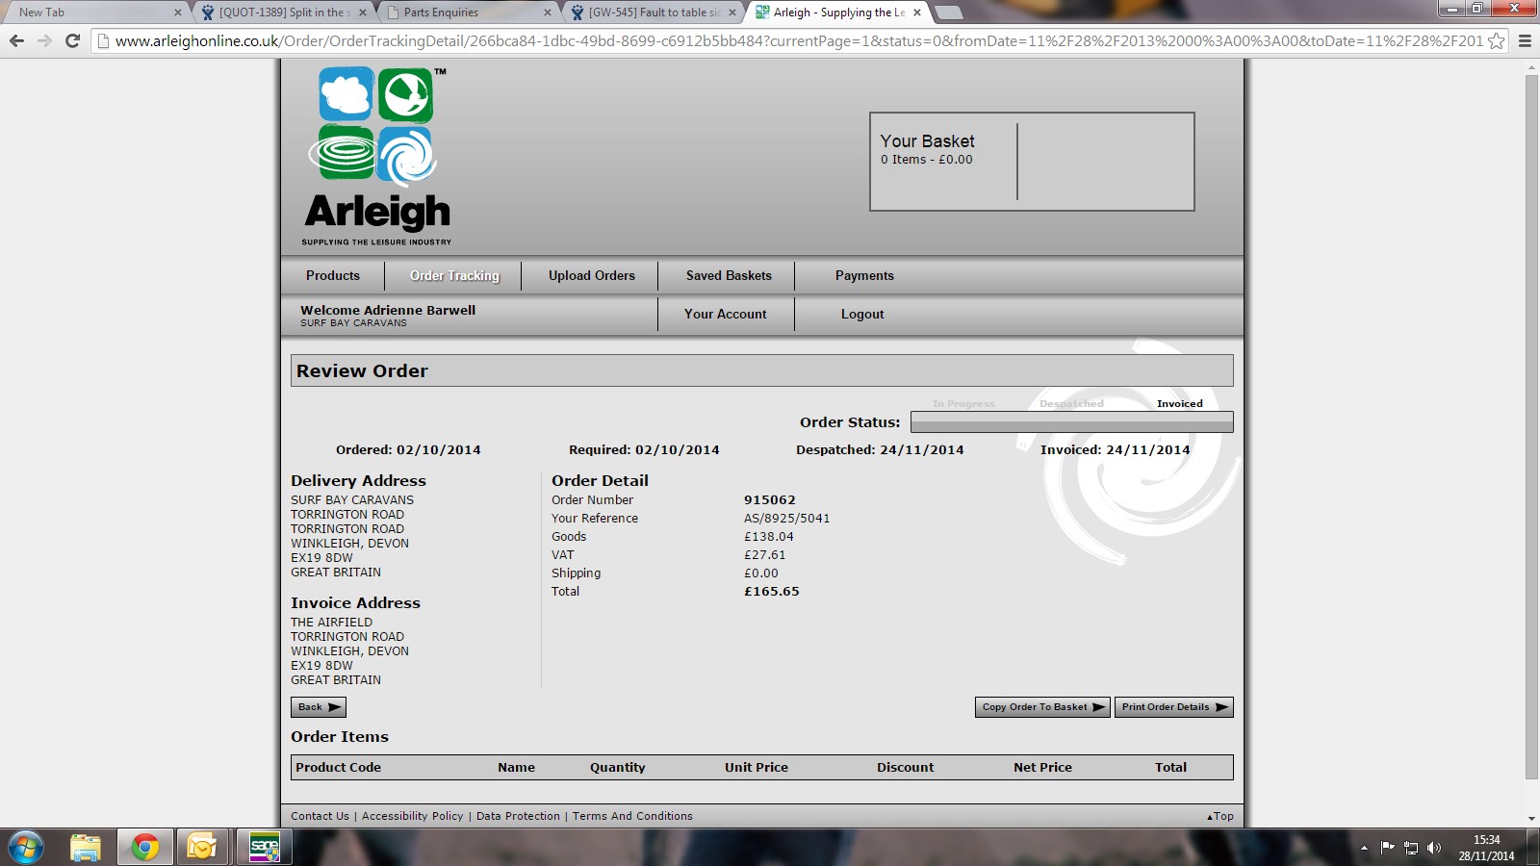Click reference AS/8925/5041
This screenshot has height=866, width=1540.
(786, 518)
